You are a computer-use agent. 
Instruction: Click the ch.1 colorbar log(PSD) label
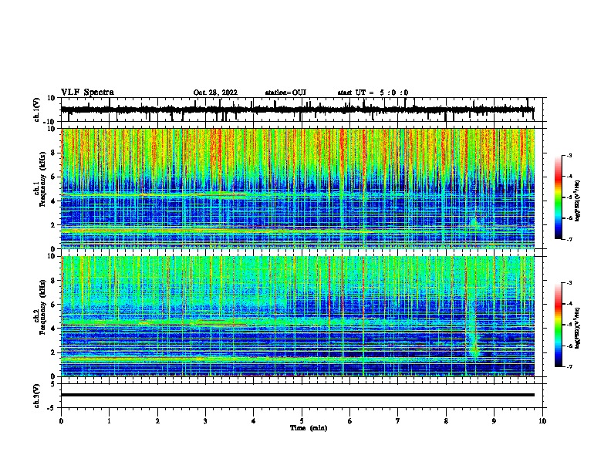577,201
